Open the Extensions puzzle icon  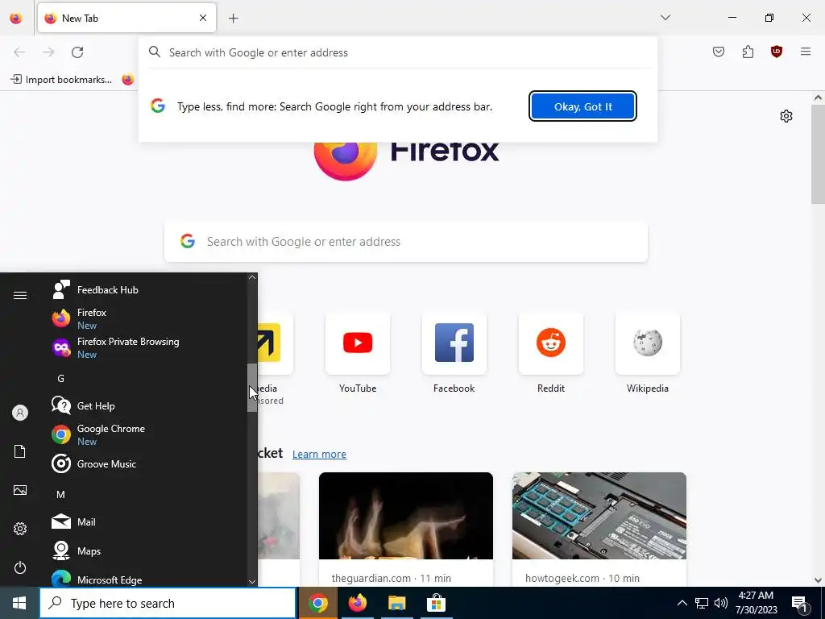point(748,52)
